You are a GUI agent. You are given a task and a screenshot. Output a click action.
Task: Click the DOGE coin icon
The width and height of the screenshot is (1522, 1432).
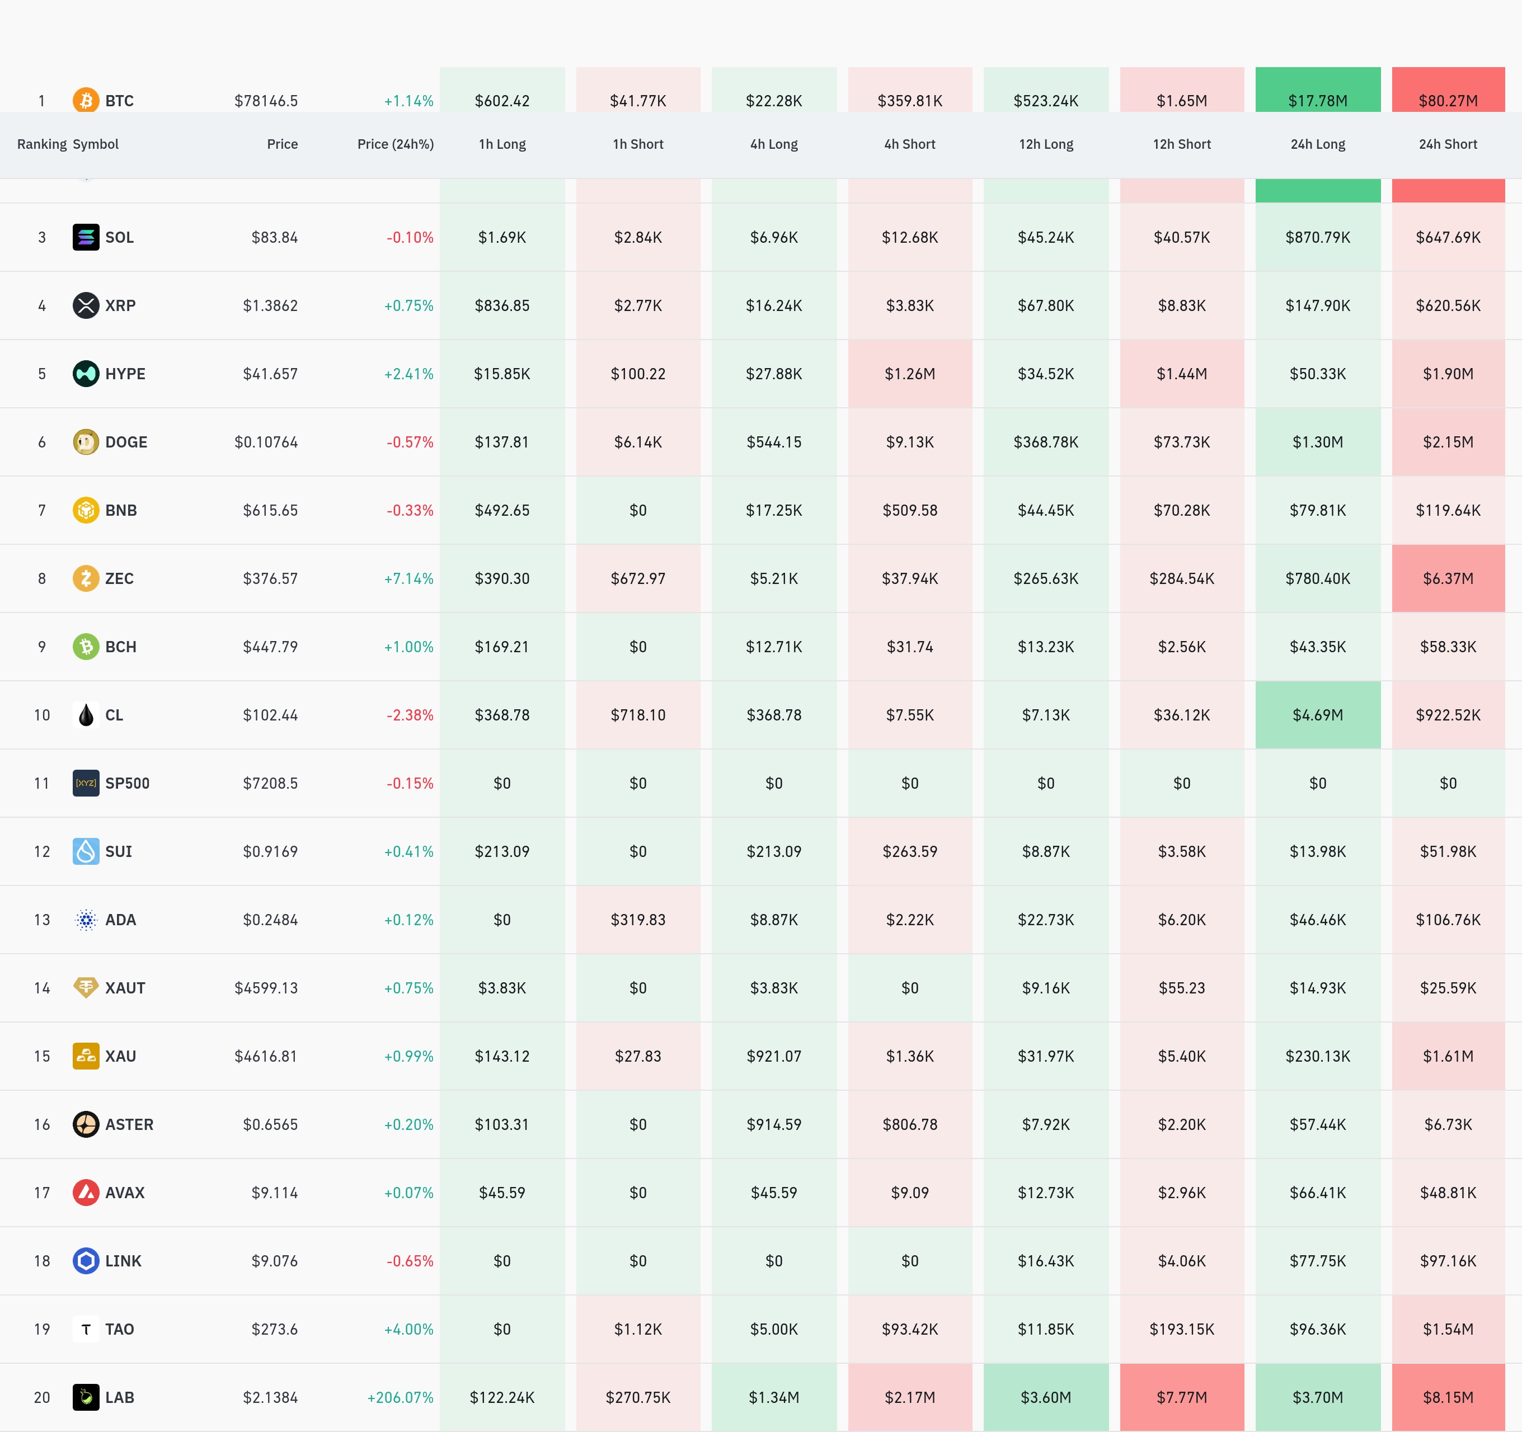tap(86, 441)
